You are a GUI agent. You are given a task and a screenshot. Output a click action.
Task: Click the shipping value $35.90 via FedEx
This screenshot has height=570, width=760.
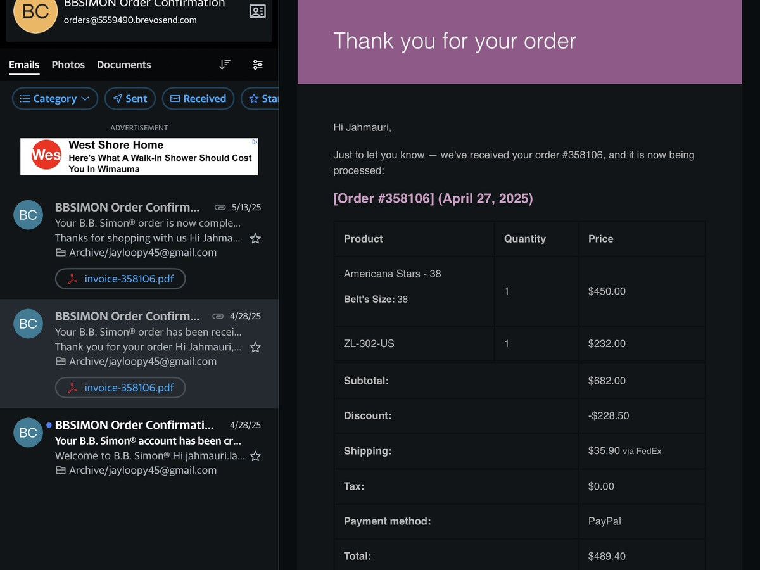click(624, 451)
